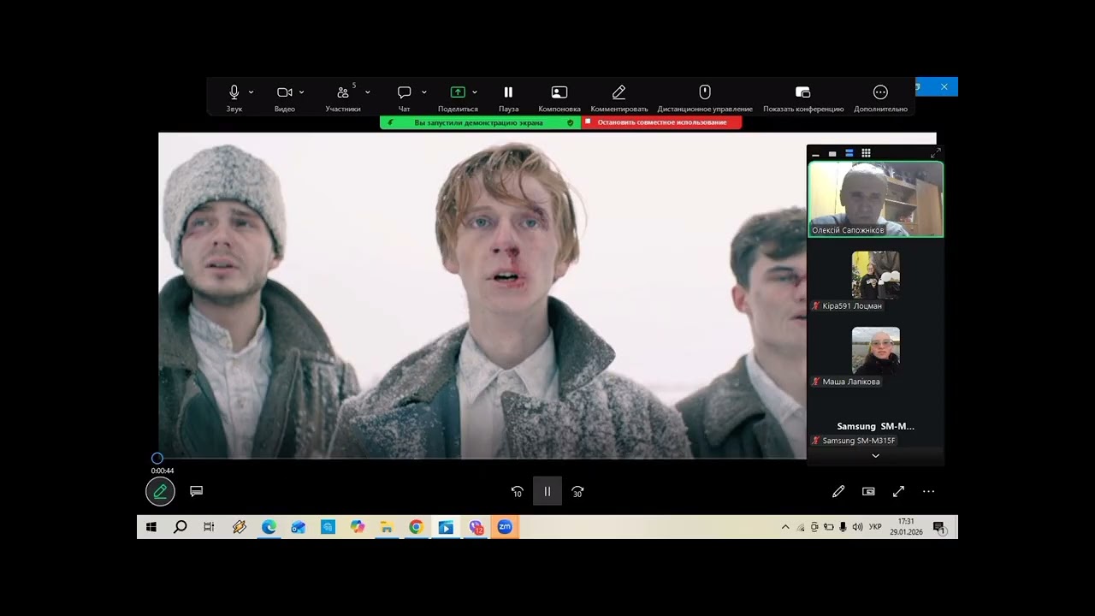This screenshot has height=616, width=1095.
Task: Click the green screen sharing status label
Action: click(479, 122)
